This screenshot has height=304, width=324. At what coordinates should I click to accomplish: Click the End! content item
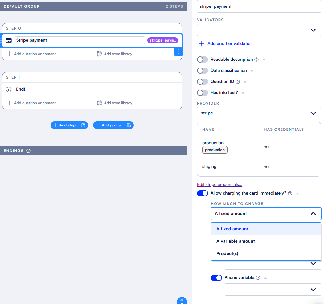pyautogui.click(x=92, y=89)
